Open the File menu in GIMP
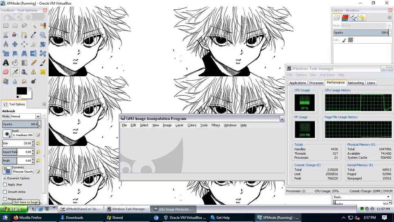The image size is (394, 222). (124, 125)
